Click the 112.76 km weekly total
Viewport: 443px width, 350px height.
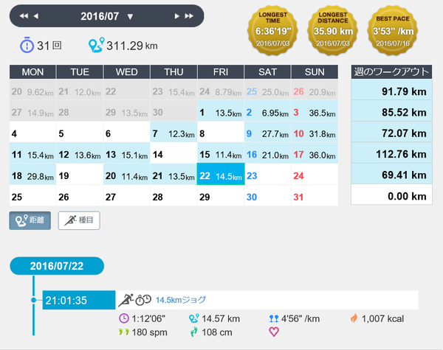(391, 154)
